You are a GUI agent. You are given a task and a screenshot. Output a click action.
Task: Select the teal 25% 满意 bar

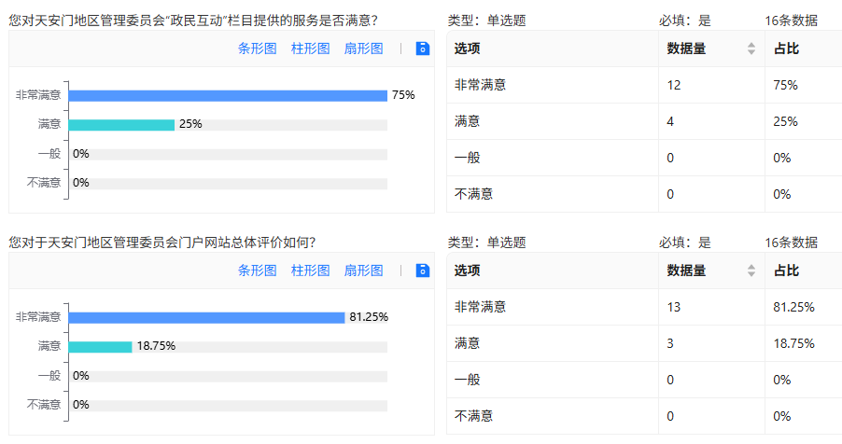(121, 125)
